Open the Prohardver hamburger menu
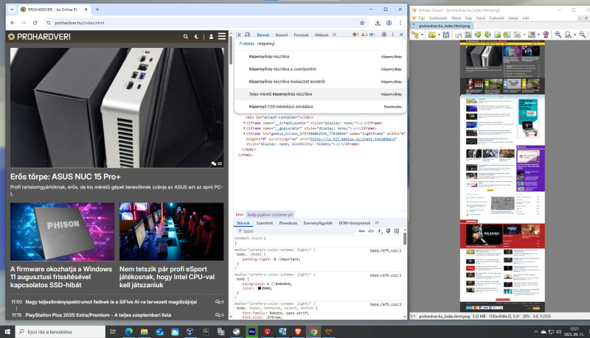 click(x=222, y=36)
